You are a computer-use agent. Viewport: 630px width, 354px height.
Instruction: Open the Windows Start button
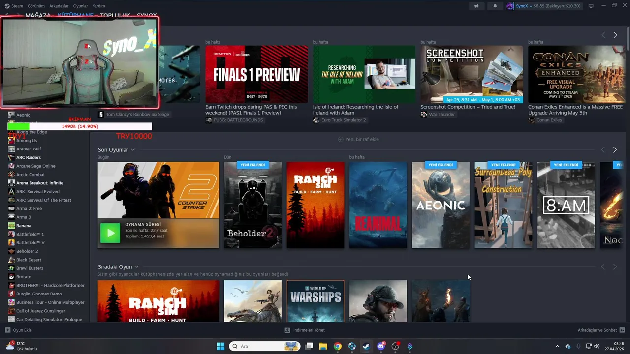220,346
